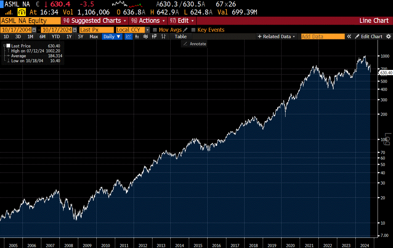
Task: Click the 1000 label on price axis
Action: pyautogui.click(x=385, y=56)
